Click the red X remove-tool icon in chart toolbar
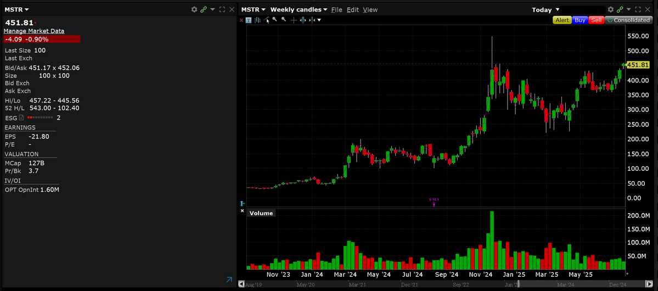 [x=241, y=20]
